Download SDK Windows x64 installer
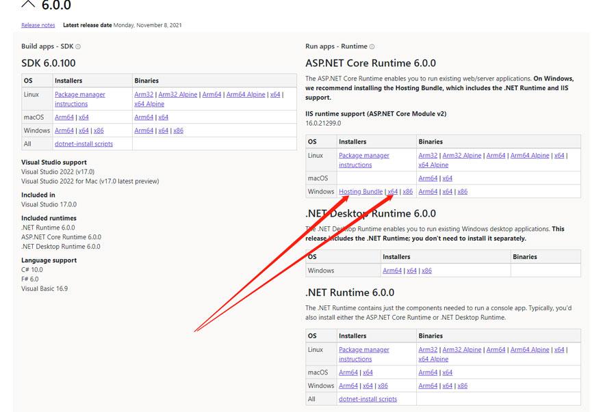The width and height of the screenshot is (616, 412). click(84, 131)
